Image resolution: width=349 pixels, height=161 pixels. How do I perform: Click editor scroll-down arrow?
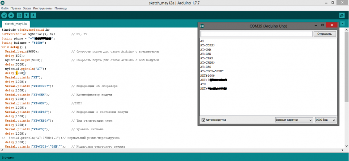tap(347, 146)
